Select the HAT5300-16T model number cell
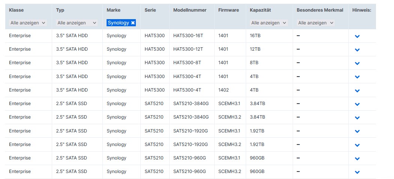Image resolution: width=394 pixels, height=179 pixels. 188,36
